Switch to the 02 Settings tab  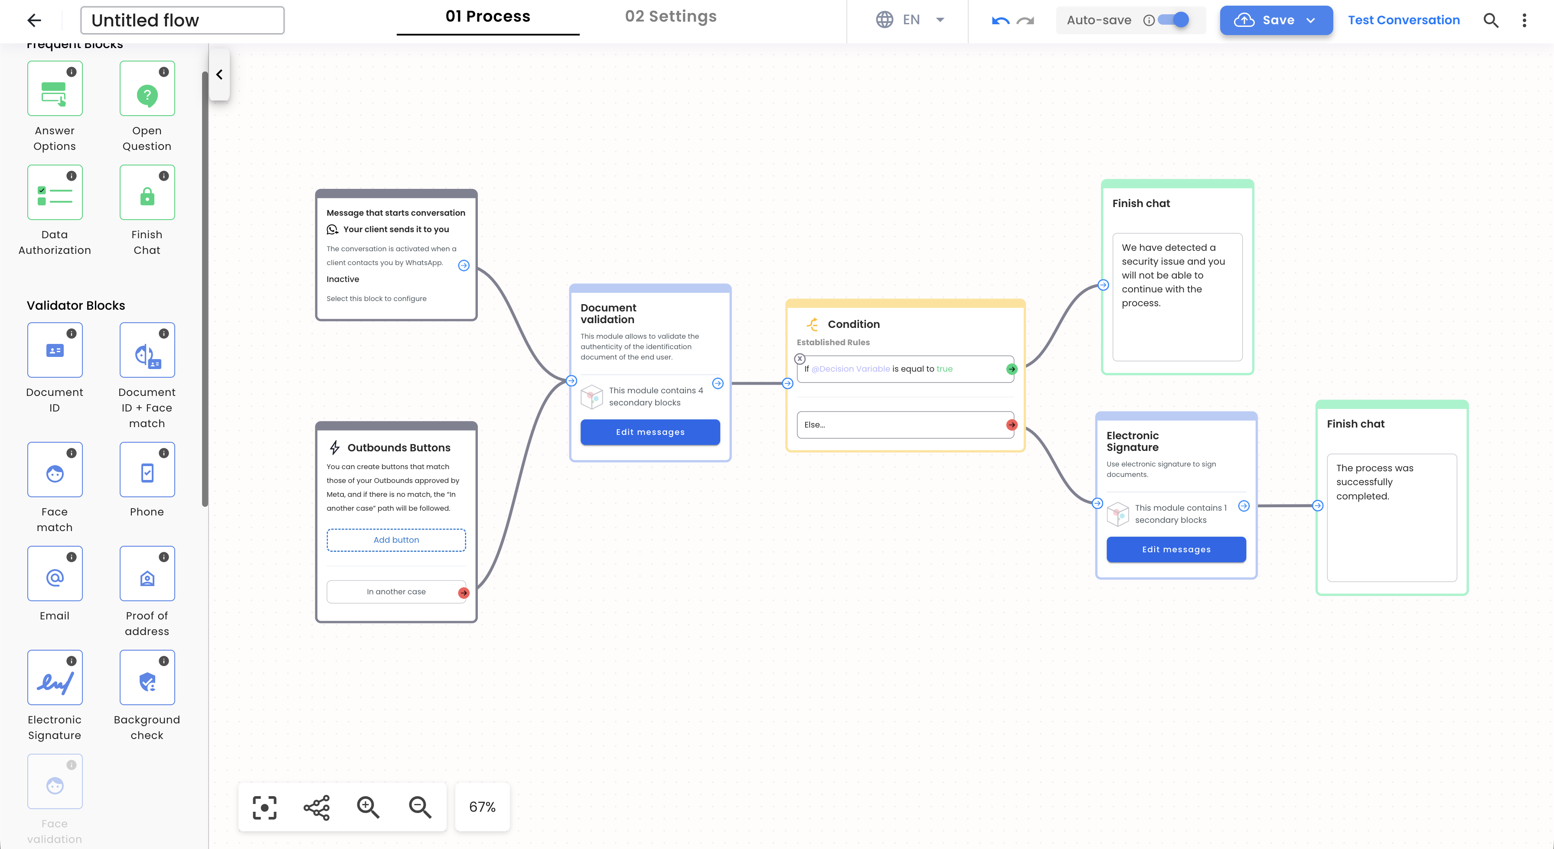670,17
